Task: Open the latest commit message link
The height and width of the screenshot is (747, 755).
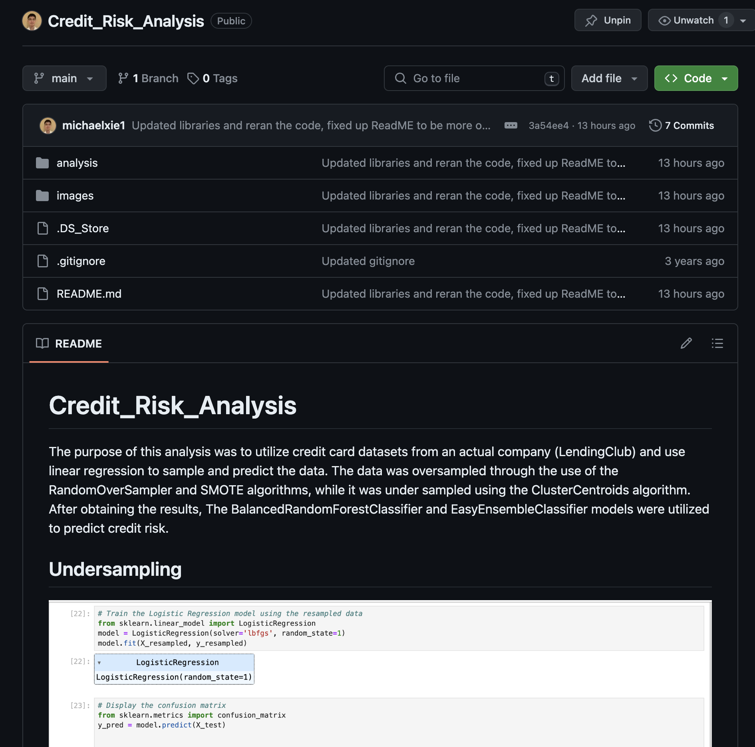Action: click(x=311, y=126)
